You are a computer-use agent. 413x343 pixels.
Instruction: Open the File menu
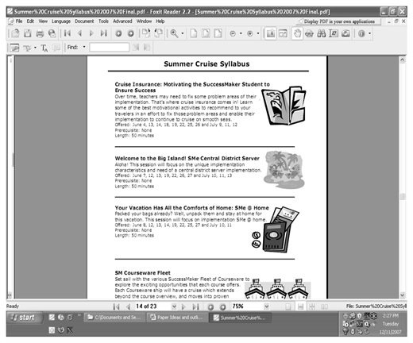(19, 21)
